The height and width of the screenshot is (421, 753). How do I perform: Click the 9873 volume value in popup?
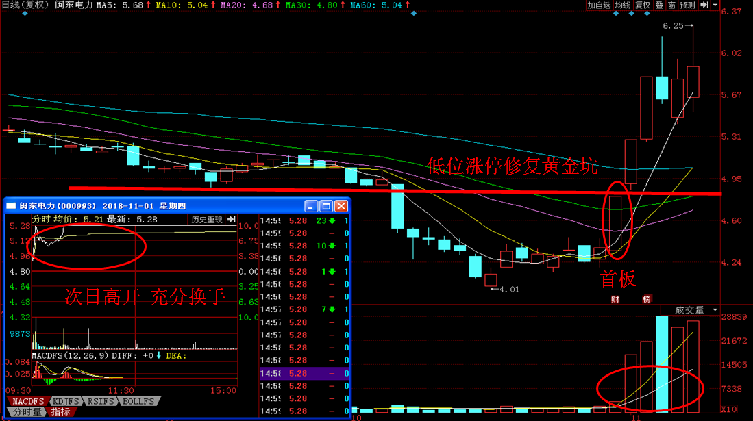[x=20, y=333]
